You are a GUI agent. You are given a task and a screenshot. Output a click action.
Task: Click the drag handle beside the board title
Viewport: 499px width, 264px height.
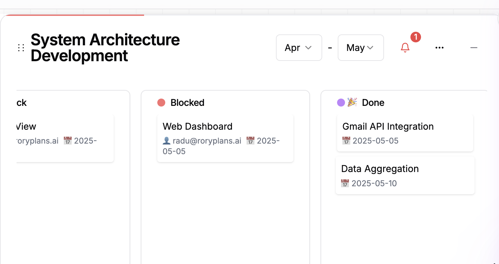[x=21, y=48]
